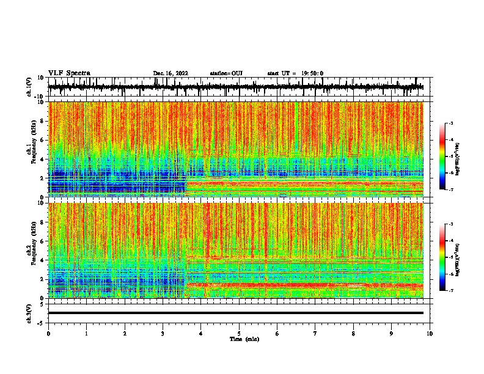This screenshot has width=484, height=374.
Task: Click time axis tick label "1"
Action: (x=86, y=334)
